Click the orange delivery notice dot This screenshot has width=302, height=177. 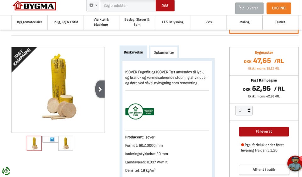click(x=243, y=145)
